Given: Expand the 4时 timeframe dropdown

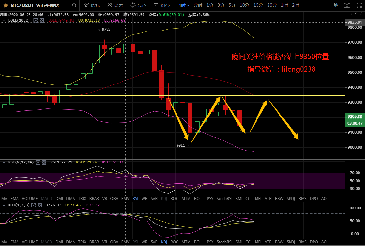Looking at the screenshot, I should pyautogui.click(x=183, y=5).
